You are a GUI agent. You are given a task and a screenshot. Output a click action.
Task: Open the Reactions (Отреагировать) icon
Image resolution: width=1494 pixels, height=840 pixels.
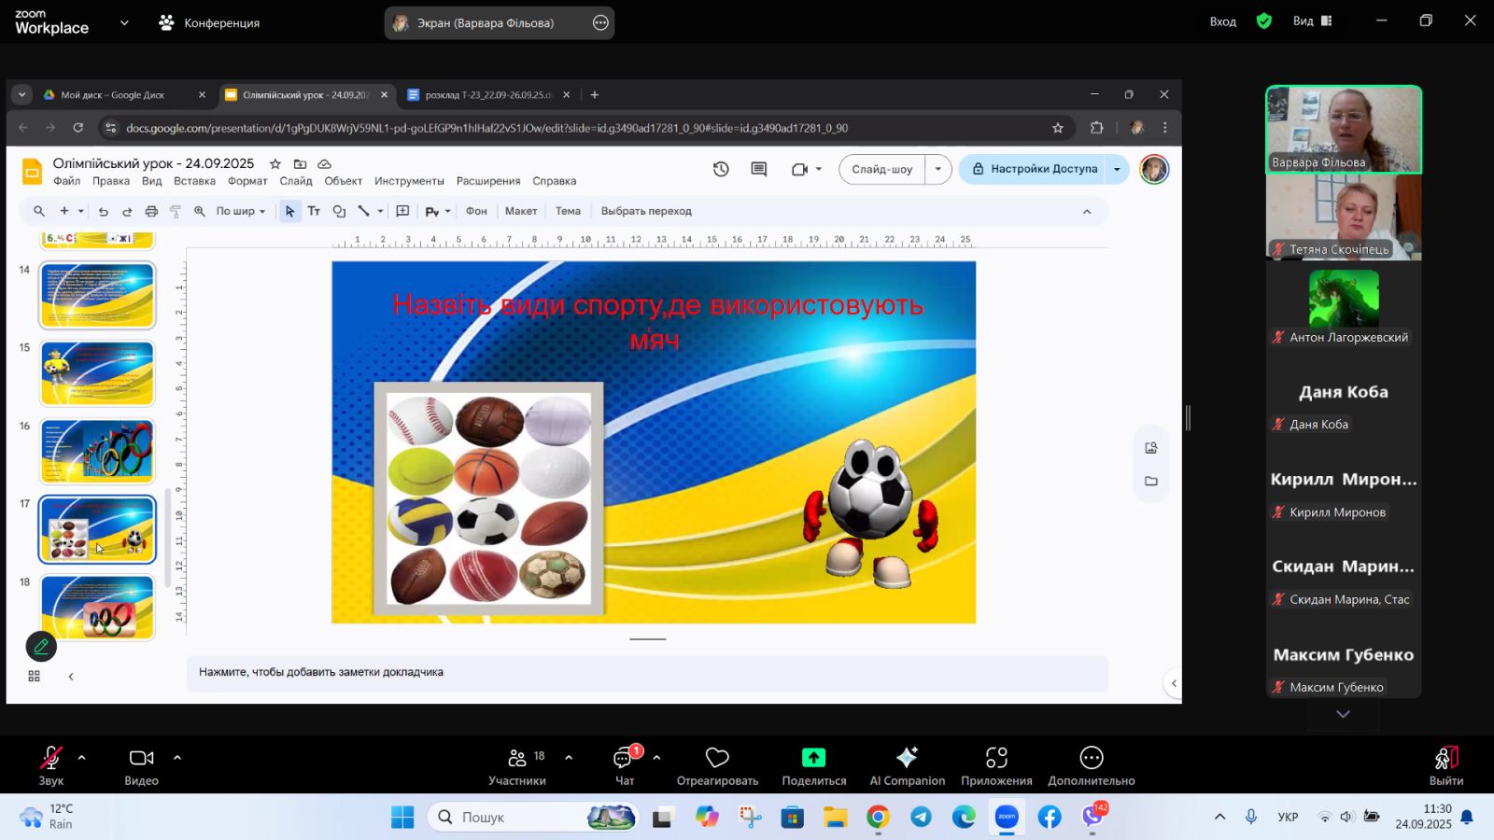(x=717, y=758)
